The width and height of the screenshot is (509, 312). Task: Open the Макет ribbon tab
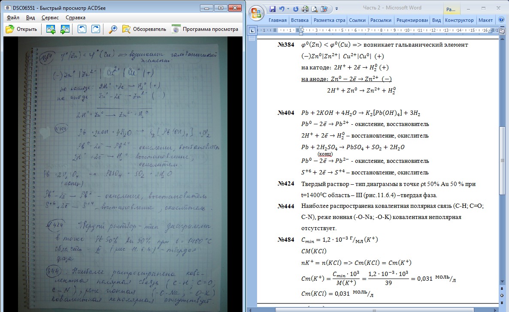[486, 20]
